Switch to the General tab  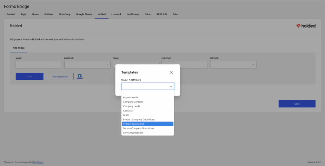pyautogui.click(x=11, y=14)
